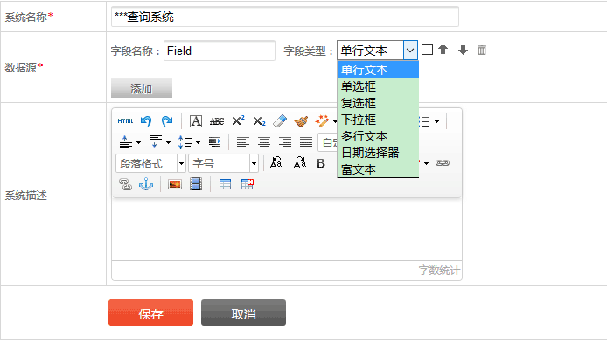The image size is (607, 343).
Task: Click the unlink broken chain icon
Action: pos(125,184)
